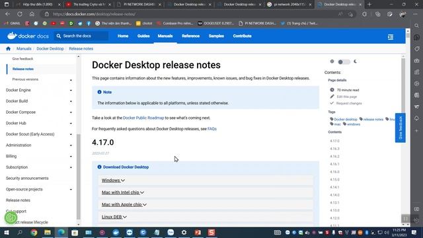Click the home icon in breadcrumb
The height and width of the screenshot is (238, 423).
8,48
